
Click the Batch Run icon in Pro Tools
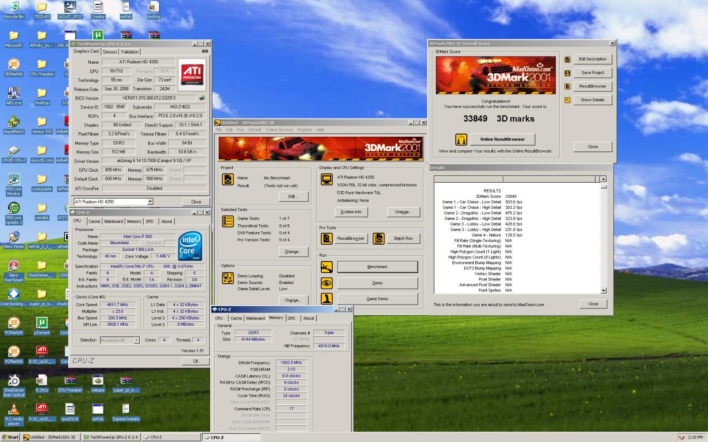point(379,238)
